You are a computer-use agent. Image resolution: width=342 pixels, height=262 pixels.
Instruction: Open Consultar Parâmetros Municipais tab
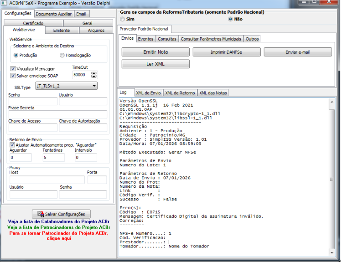[211, 39]
